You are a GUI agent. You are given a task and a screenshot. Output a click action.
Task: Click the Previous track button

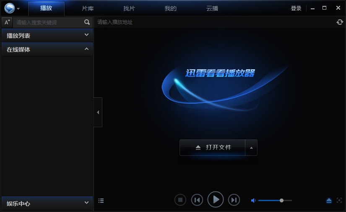point(197,200)
